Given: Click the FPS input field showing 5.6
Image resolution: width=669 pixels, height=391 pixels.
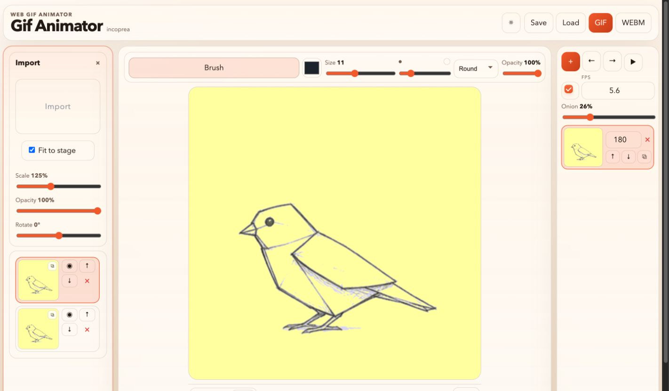Looking at the screenshot, I should 618,90.
